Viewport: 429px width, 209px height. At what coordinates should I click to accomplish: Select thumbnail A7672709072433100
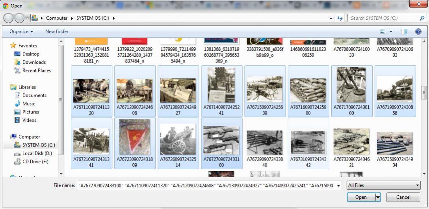(222, 143)
